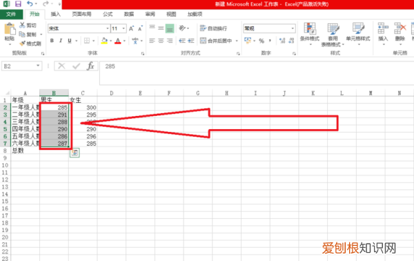The image size is (414, 261).
Task: Click Merge and Center button
Action: tap(216, 41)
